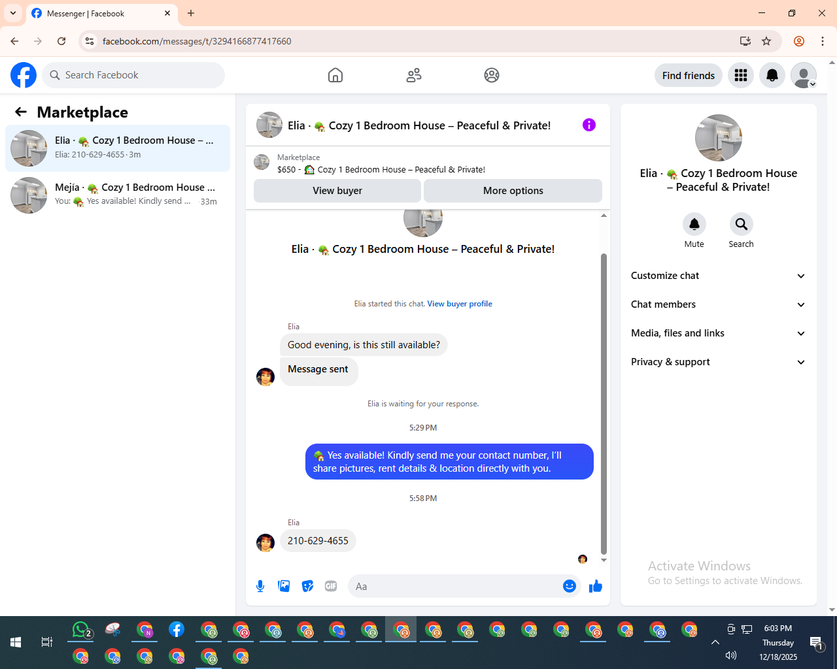Click the chat scrollbar down arrow

point(604,560)
